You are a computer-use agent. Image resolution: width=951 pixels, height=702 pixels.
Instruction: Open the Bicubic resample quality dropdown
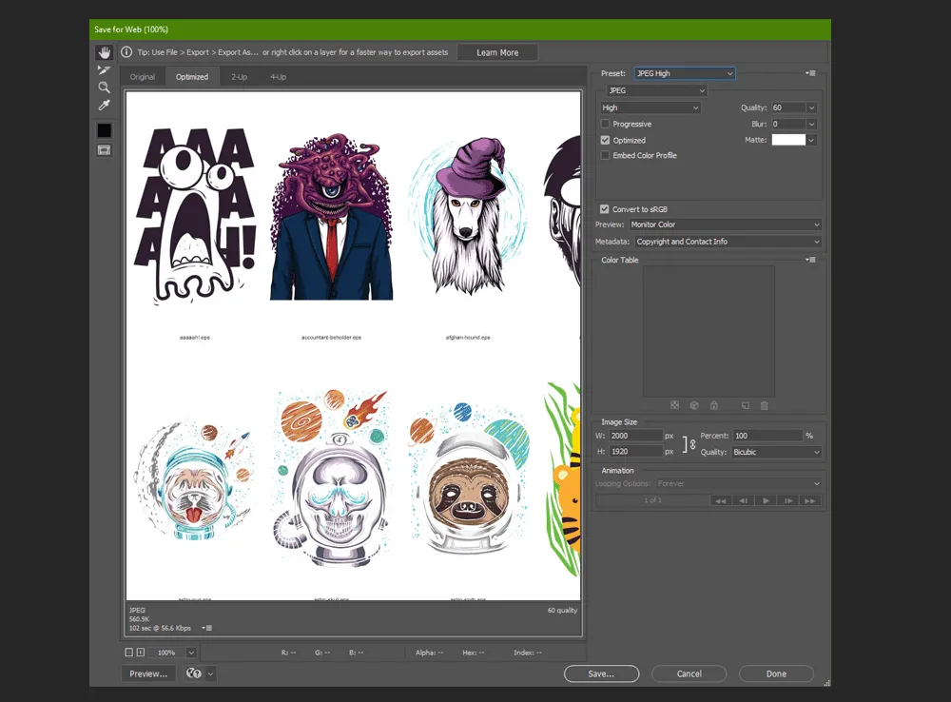click(776, 452)
